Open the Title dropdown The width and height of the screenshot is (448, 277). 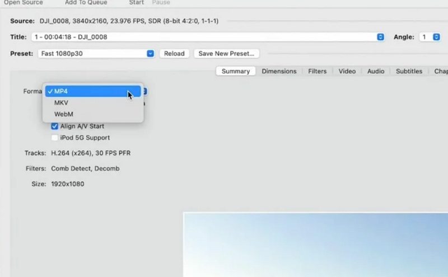coord(208,37)
